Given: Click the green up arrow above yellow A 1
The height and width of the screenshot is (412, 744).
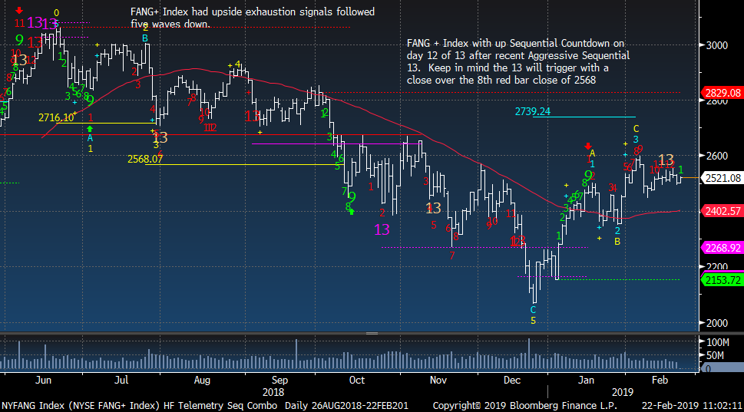Looking at the screenshot, I should click(90, 128).
